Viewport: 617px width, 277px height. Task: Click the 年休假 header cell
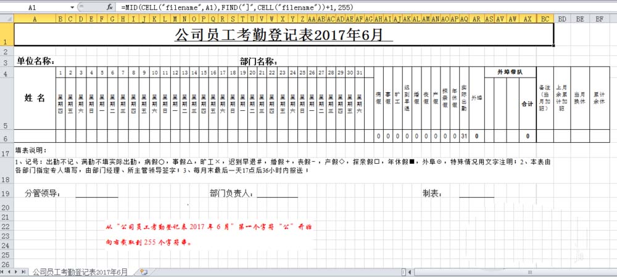point(455,98)
